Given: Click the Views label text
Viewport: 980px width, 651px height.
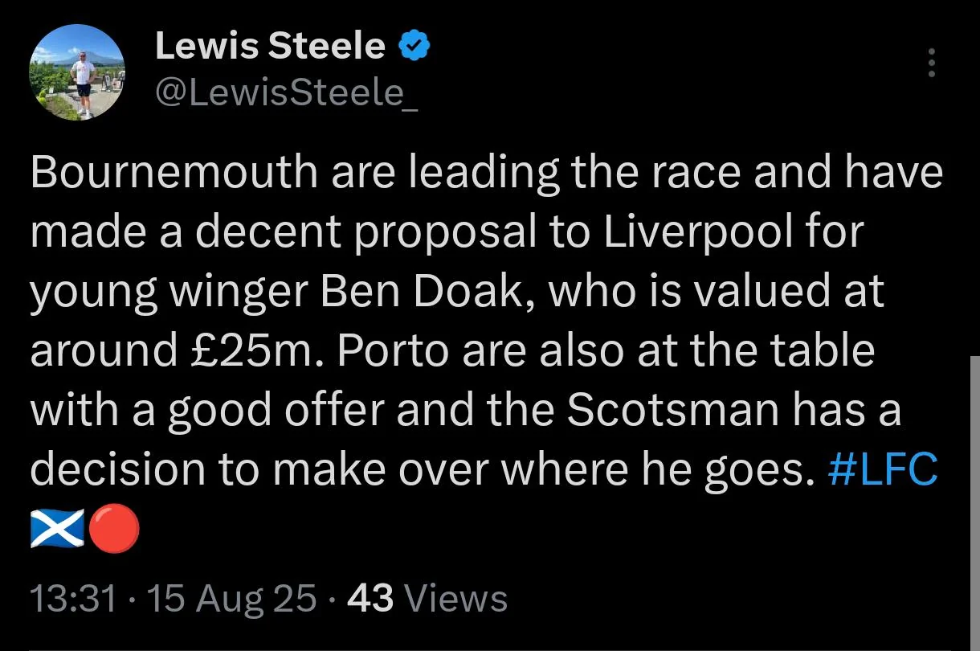Looking at the screenshot, I should point(456,599).
